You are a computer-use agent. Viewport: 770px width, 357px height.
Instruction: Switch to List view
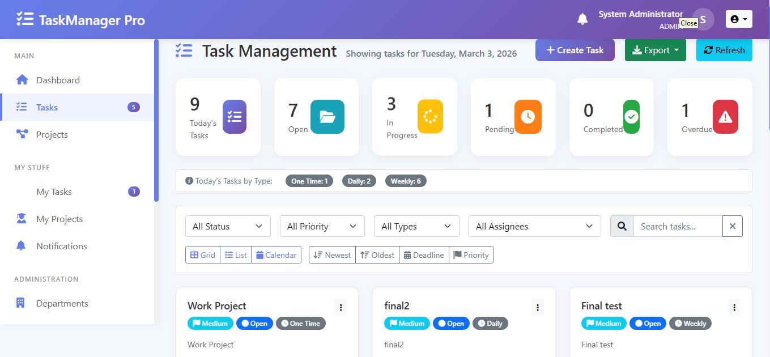click(235, 255)
